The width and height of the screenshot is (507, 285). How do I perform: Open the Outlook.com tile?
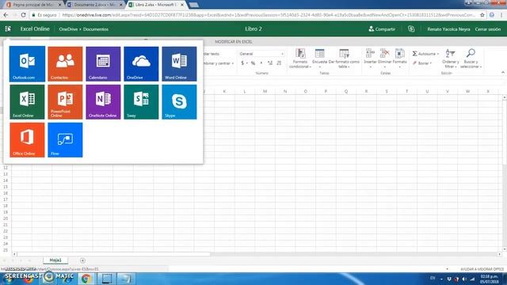point(27,63)
